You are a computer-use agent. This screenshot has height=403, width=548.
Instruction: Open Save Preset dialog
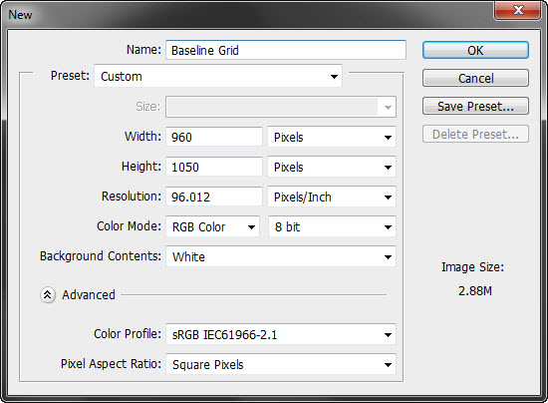[x=475, y=106]
